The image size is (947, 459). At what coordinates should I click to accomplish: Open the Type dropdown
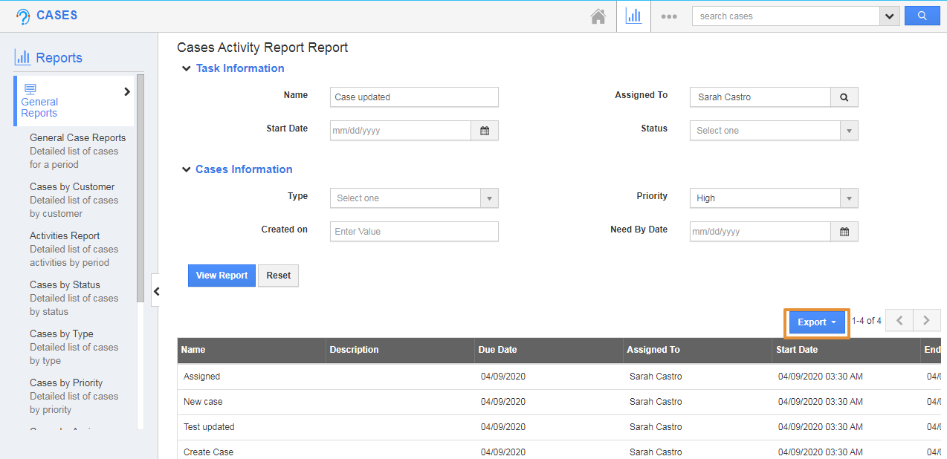[x=414, y=198]
